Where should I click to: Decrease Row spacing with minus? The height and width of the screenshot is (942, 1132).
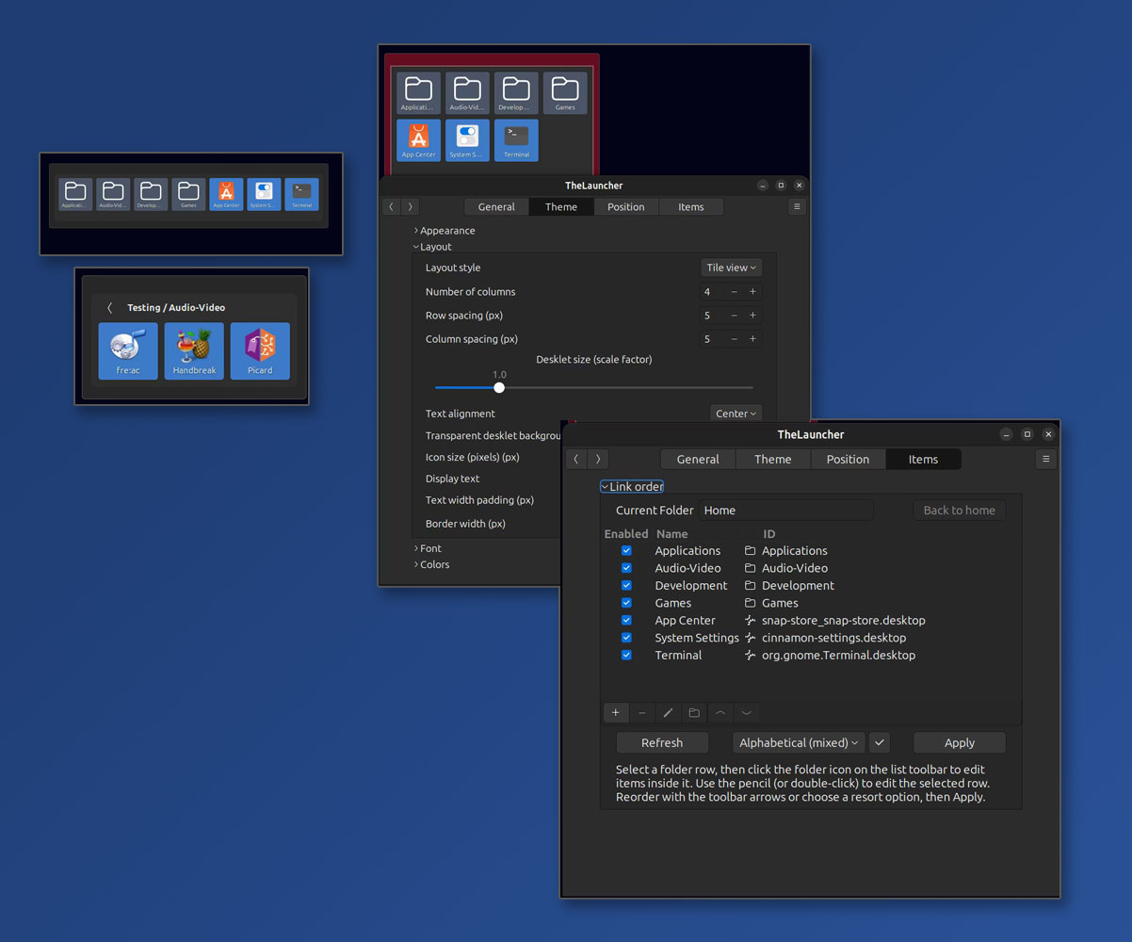click(735, 316)
